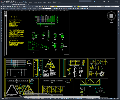Toggle lineweight display in status bar

65,99
